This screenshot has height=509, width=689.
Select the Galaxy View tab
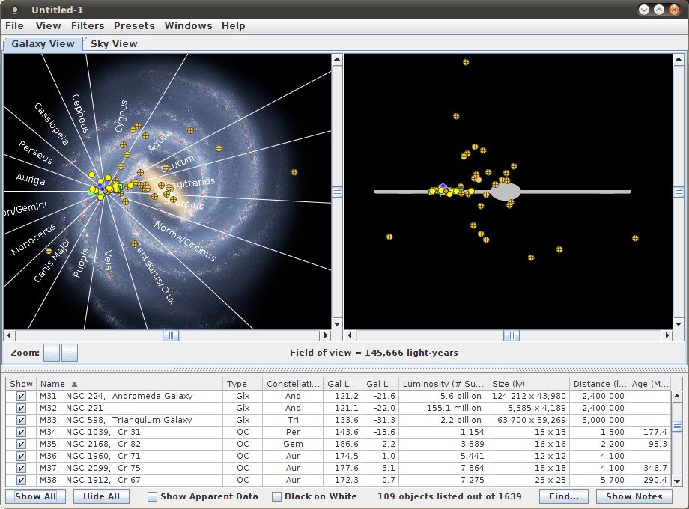pyautogui.click(x=43, y=44)
